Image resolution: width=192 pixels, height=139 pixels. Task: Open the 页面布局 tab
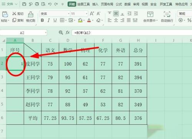(x=107, y=4)
